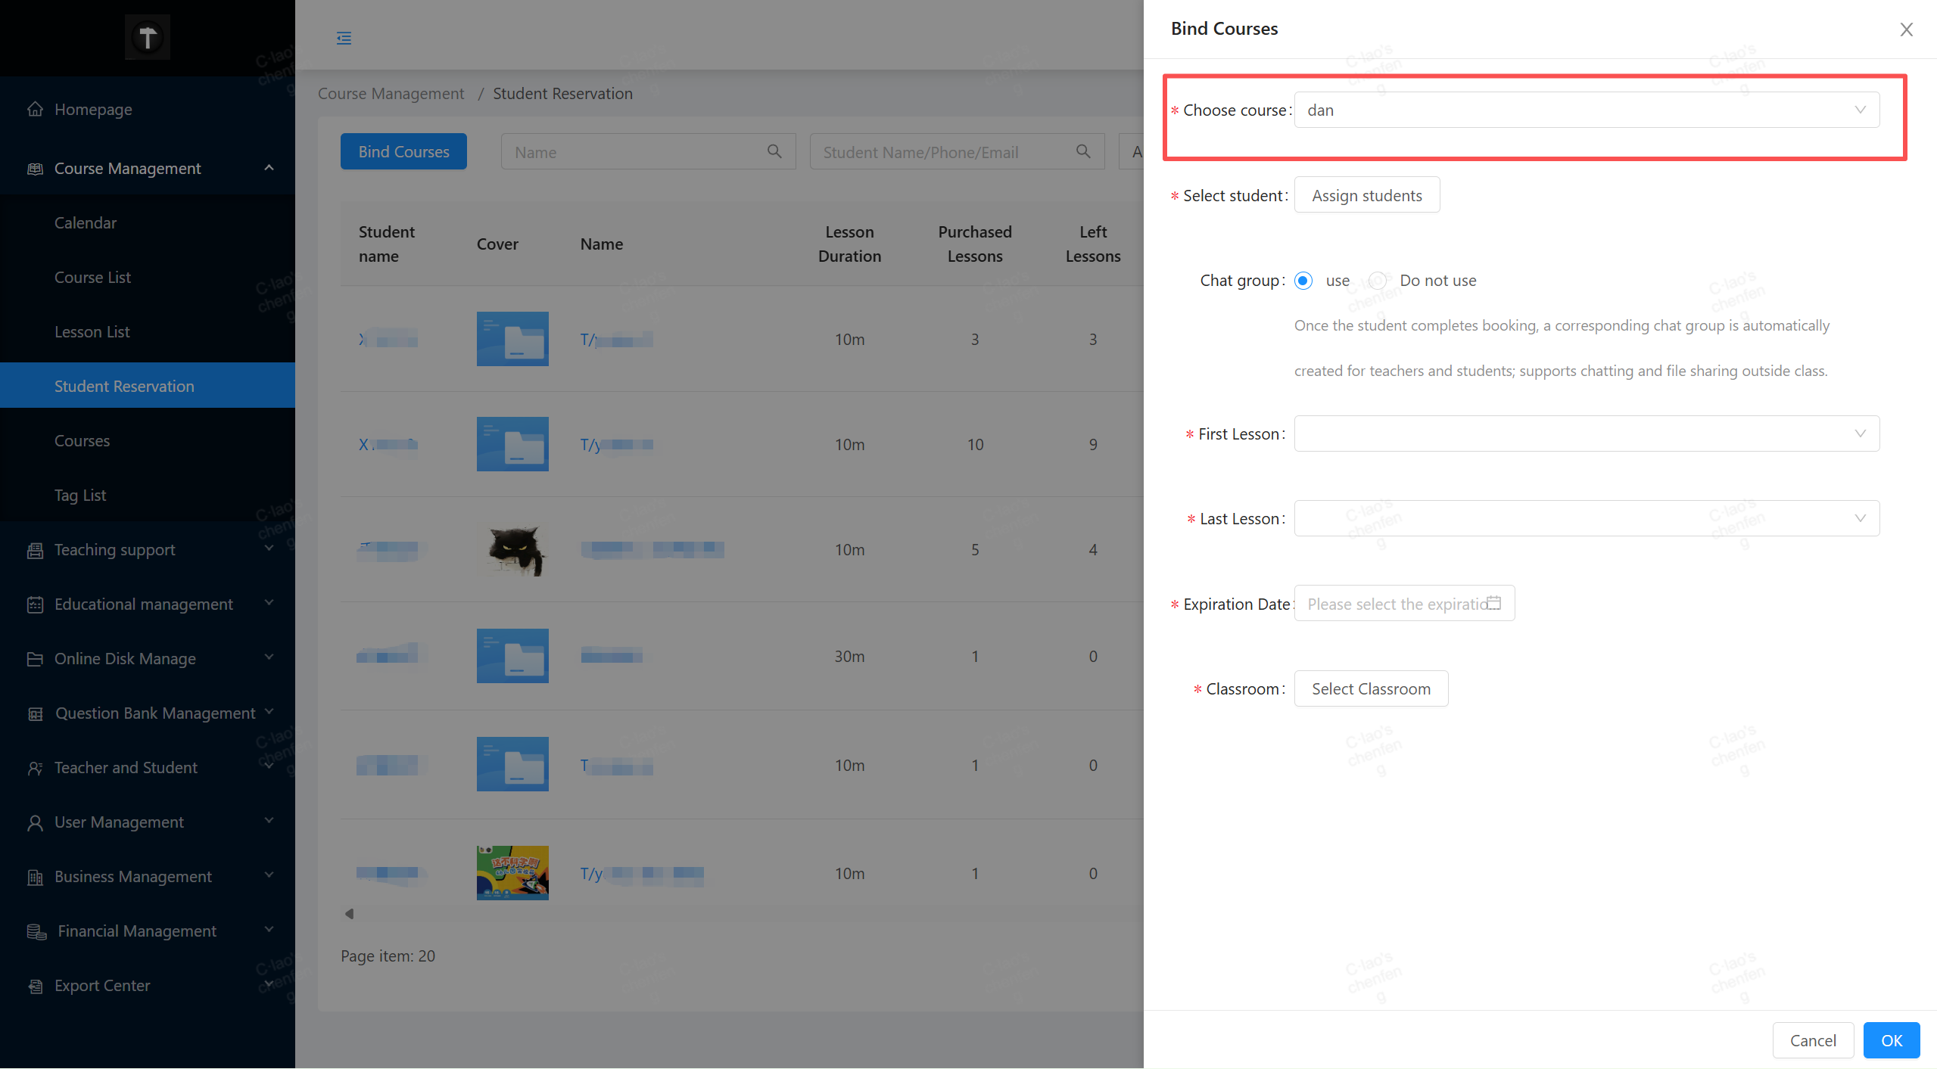Click the sidebar collapse menu icon
1937x1069 pixels.
344,38
